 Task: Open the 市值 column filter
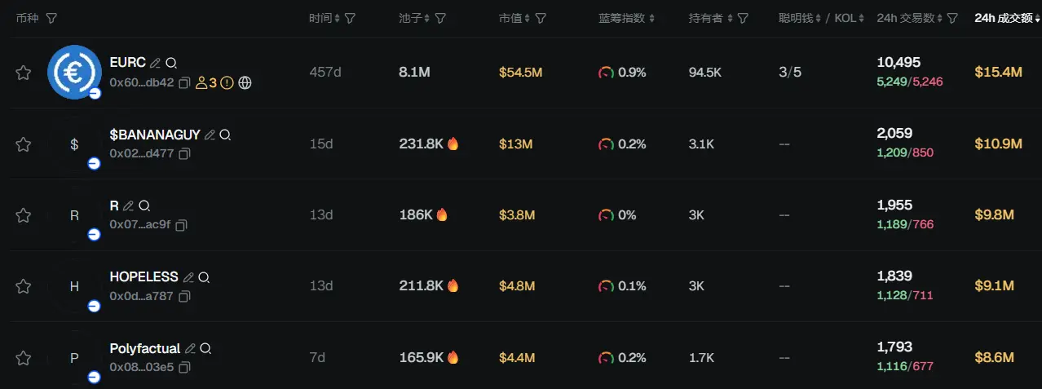click(x=541, y=18)
